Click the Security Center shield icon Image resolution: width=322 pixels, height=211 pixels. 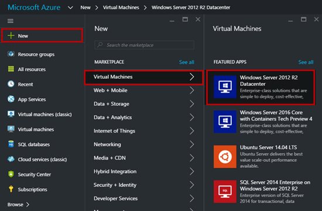coord(11,174)
